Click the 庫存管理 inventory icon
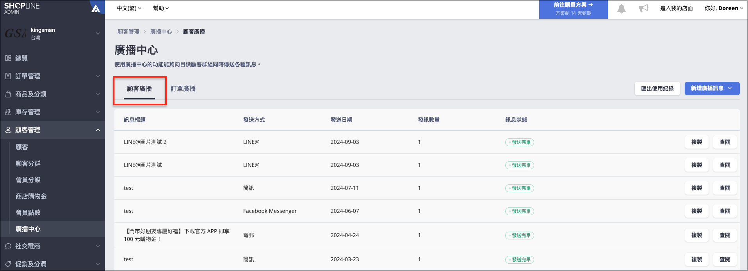Image resolution: width=748 pixels, height=271 pixels. point(8,112)
